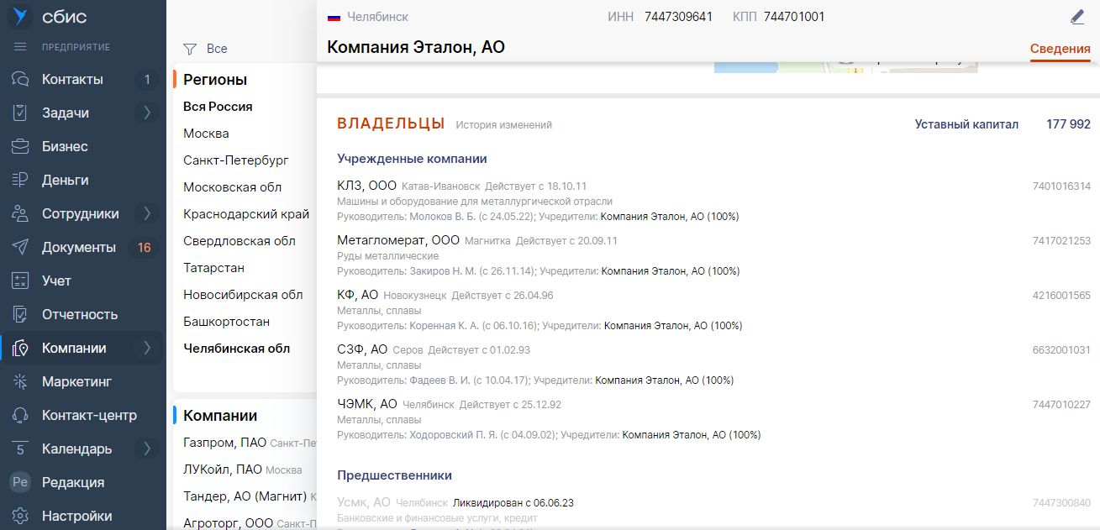Select Краснодарский край region
Screen dimensions: 1100x530
point(246,214)
